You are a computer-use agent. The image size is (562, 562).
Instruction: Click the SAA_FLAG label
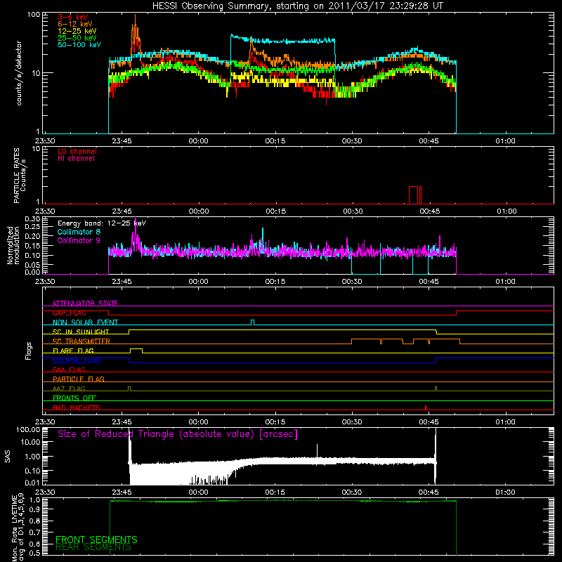[69, 370]
